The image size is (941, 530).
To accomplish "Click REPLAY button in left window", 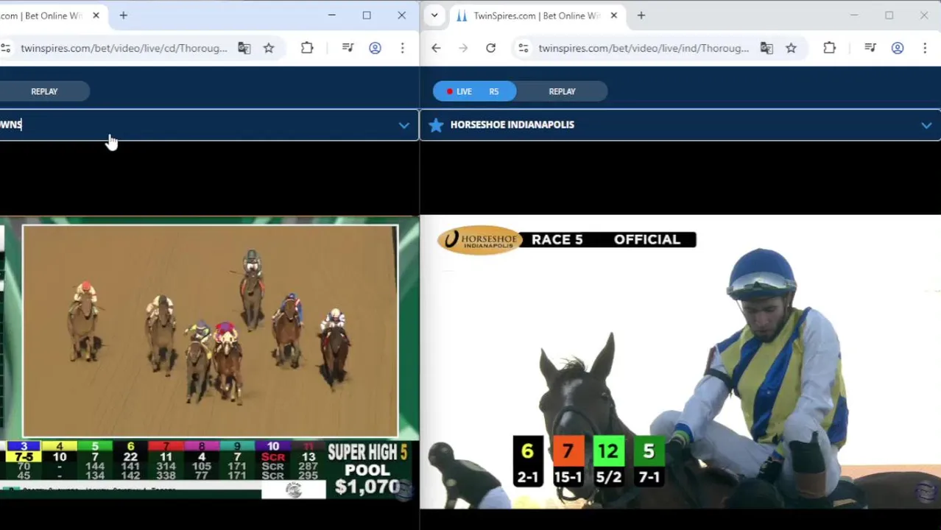I will pos(44,91).
